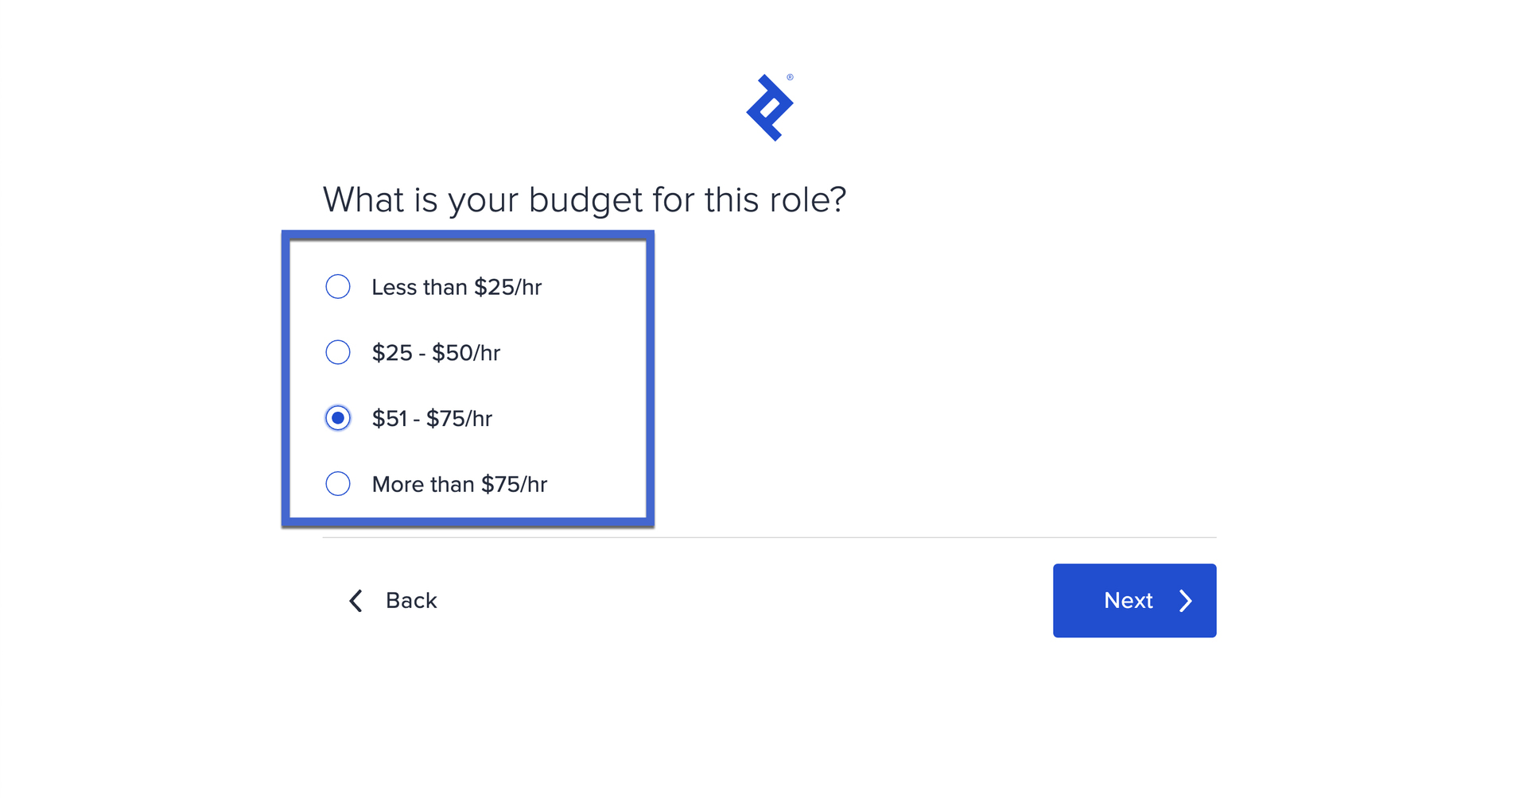
Task: Click the "Less than $25/hr" label text
Action: [457, 287]
